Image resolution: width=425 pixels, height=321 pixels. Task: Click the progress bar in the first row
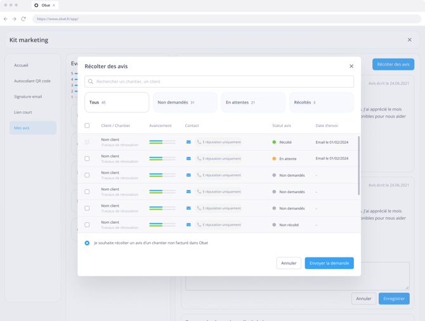162,142
